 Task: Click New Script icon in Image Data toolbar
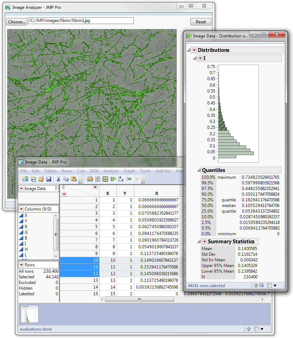click(33, 179)
